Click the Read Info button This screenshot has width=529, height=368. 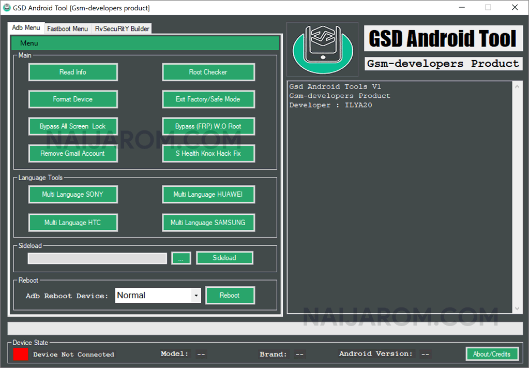[x=73, y=72]
